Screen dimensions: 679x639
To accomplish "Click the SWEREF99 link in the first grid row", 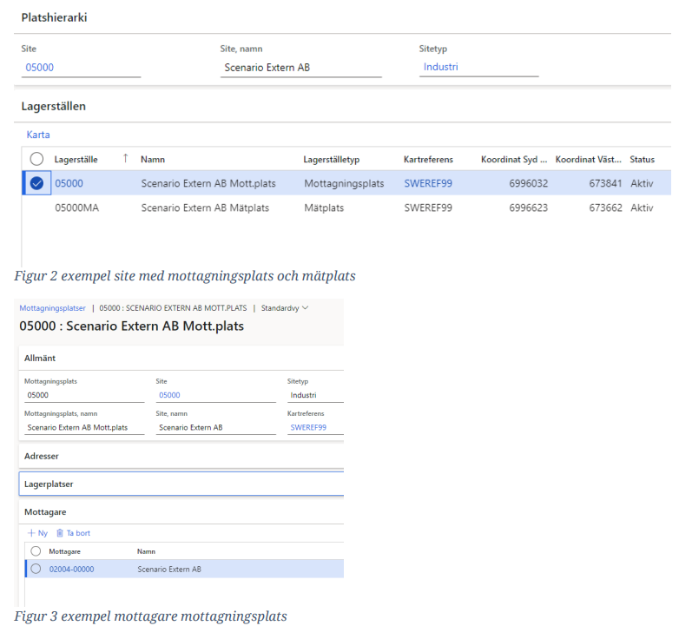I will point(428,183).
